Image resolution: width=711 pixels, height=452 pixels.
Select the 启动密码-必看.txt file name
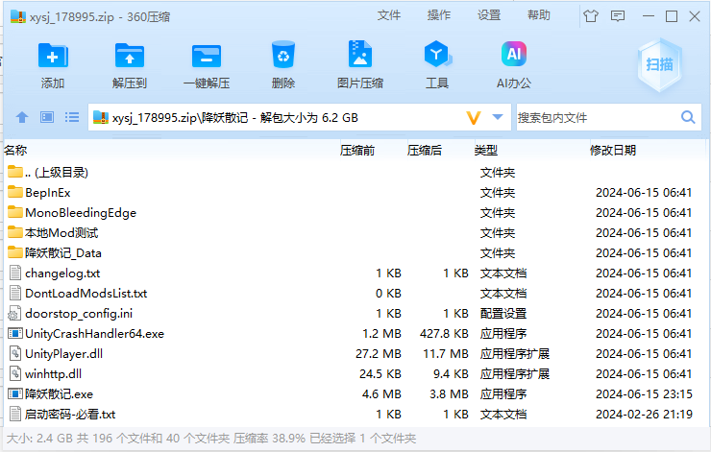[70, 414]
